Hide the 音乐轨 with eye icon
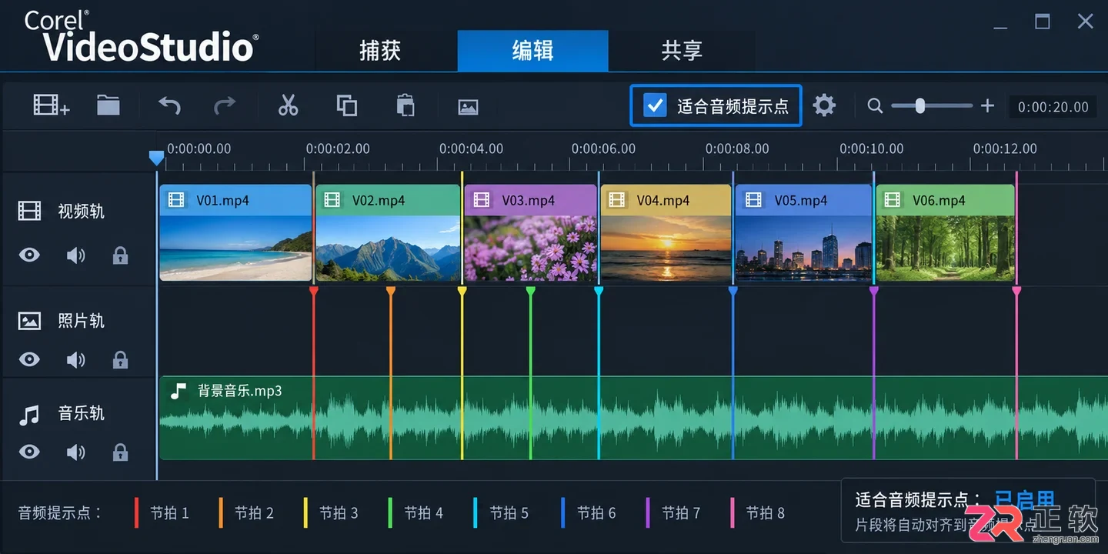 tap(29, 451)
